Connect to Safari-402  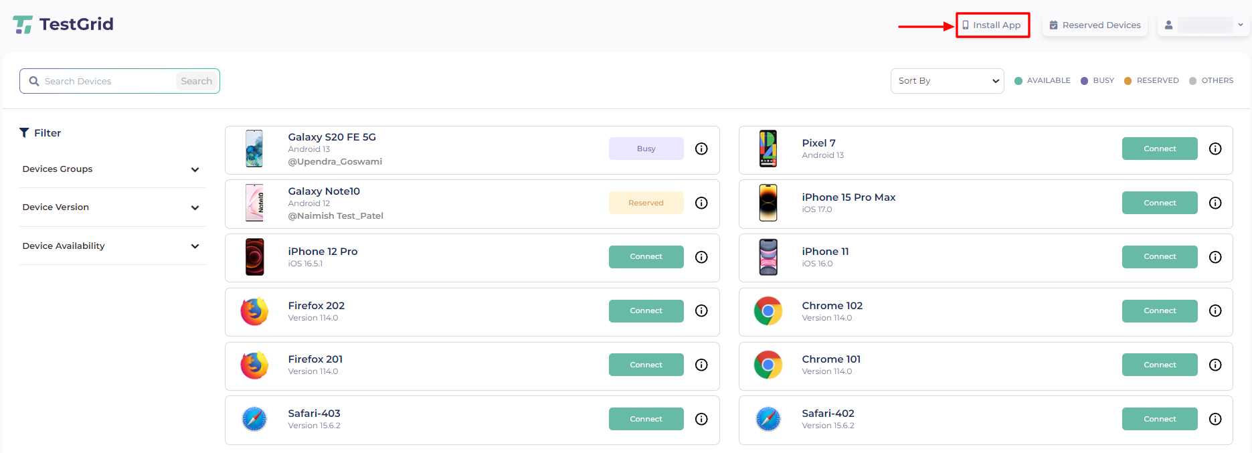(1160, 419)
